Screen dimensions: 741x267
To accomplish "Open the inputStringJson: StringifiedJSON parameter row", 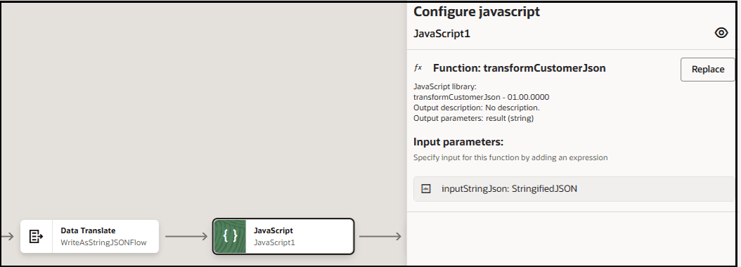I will 574,189.
